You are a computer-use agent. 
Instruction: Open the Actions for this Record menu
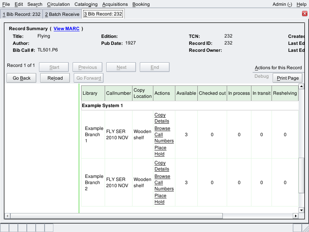[x=278, y=68]
